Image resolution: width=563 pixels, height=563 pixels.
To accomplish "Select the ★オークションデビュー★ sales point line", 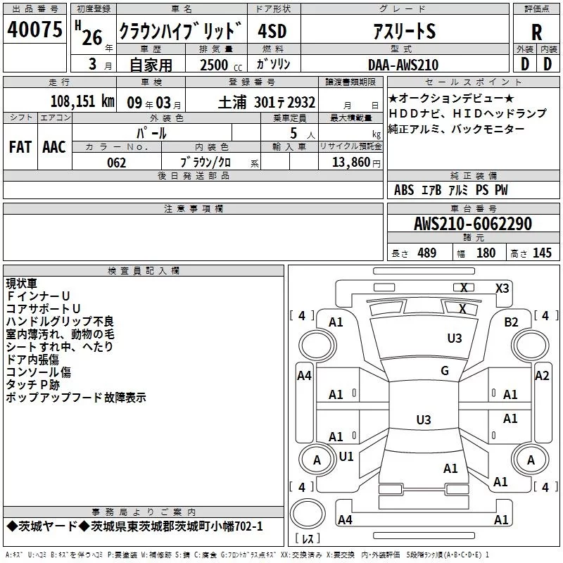I will tap(451, 98).
